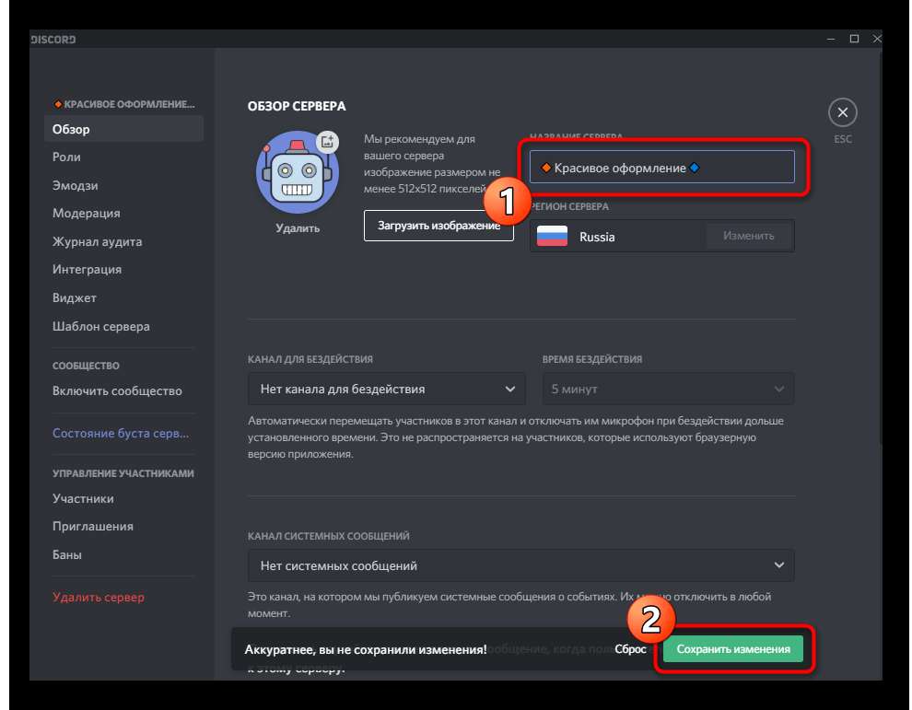The height and width of the screenshot is (710, 912).
Task: Minimize the Discord window
Action: click(x=831, y=39)
